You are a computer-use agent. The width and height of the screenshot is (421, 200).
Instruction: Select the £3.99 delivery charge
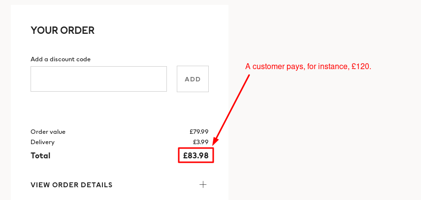click(x=200, y=142)
